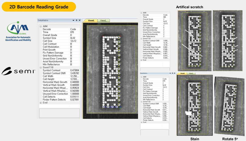Open the large DataMatrix panel options arrow
The height and width of the screenshot is (141, 246).
(x=73, y=20)
